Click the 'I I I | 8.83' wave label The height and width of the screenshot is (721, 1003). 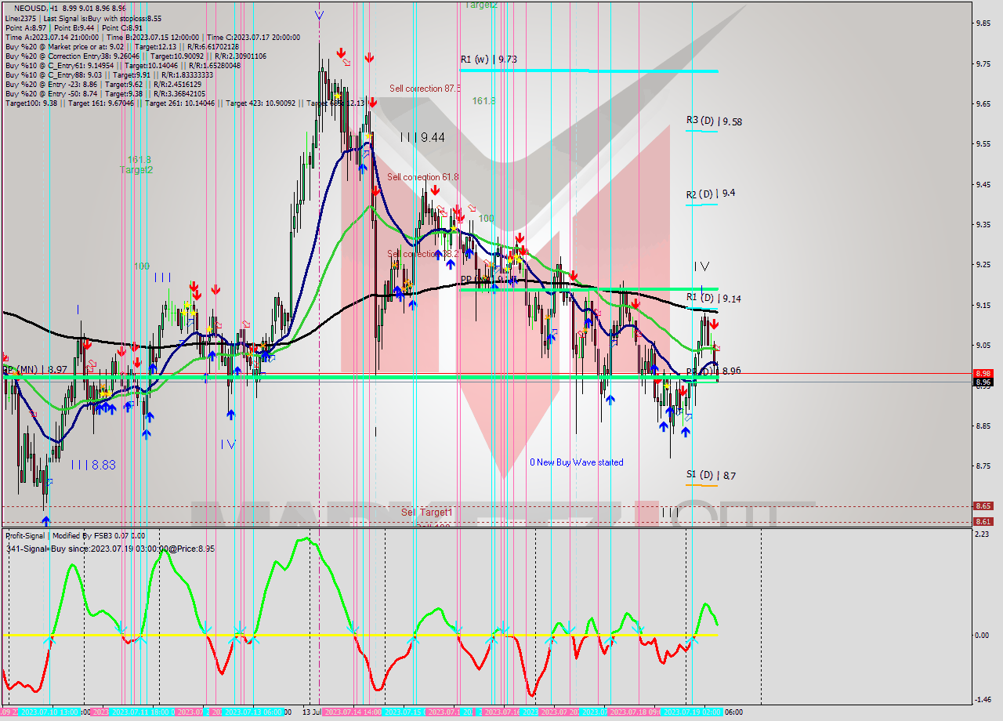click(x=93, y=465)
